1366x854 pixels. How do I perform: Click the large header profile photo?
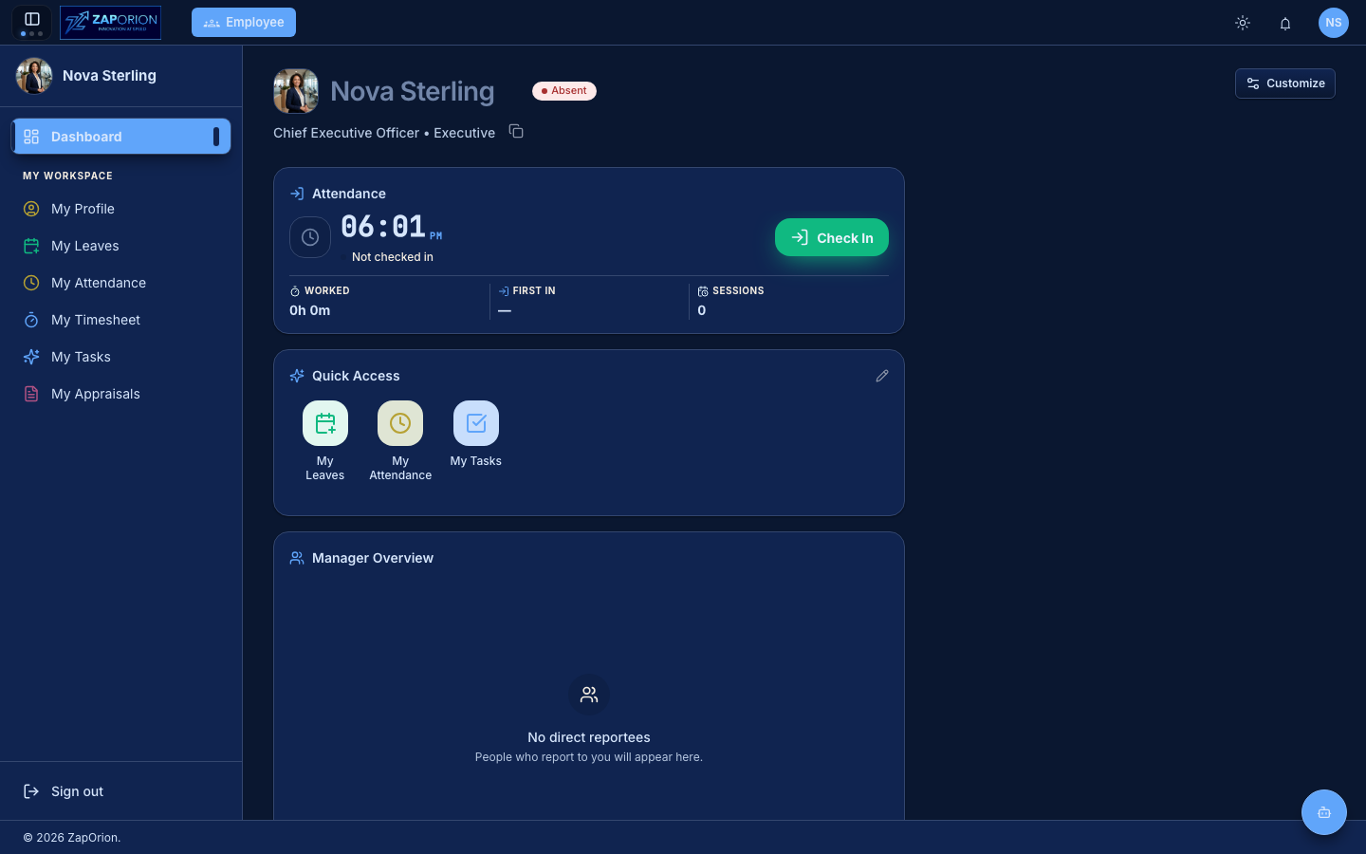point(296,91)
